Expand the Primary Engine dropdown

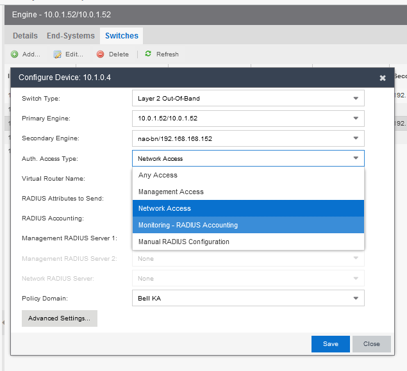click(356, 119)
